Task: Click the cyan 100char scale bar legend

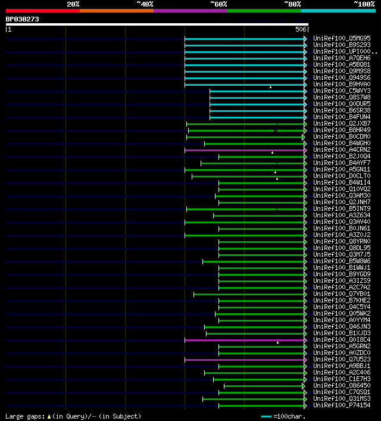Action: [266, 417]
